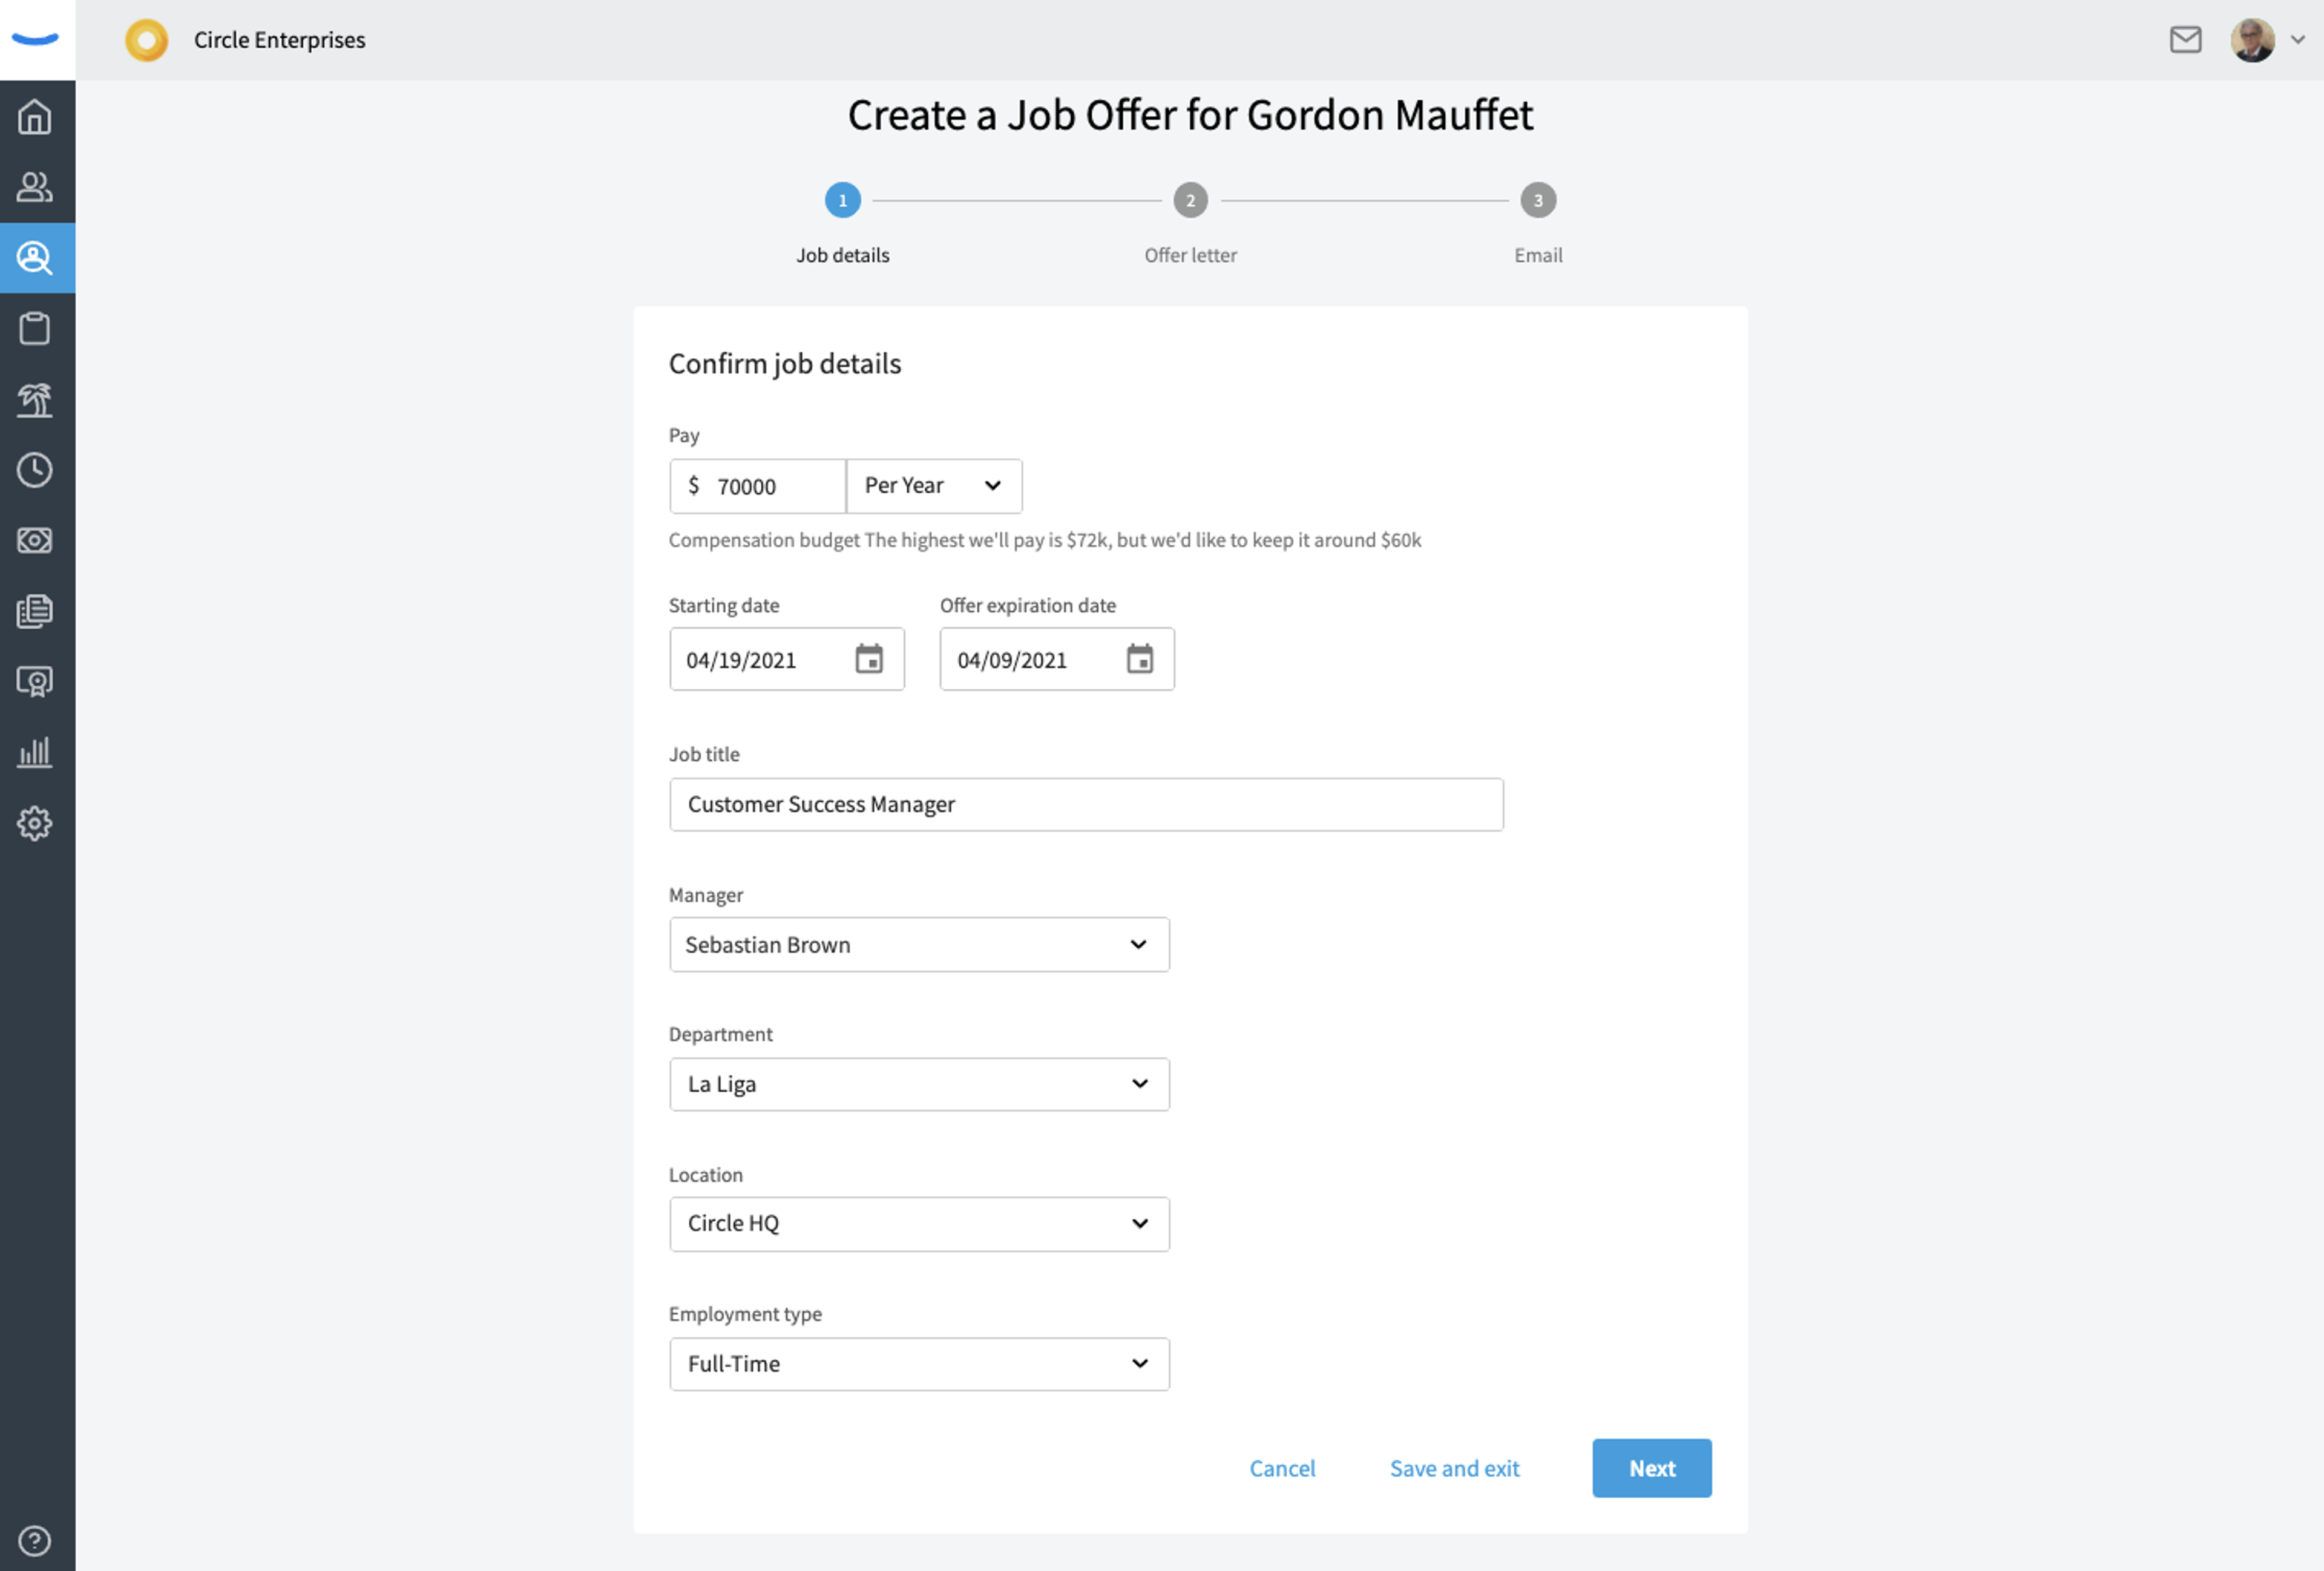
Task: Expand the Department dropdown showing La Liga
Action: [919, 1084]
